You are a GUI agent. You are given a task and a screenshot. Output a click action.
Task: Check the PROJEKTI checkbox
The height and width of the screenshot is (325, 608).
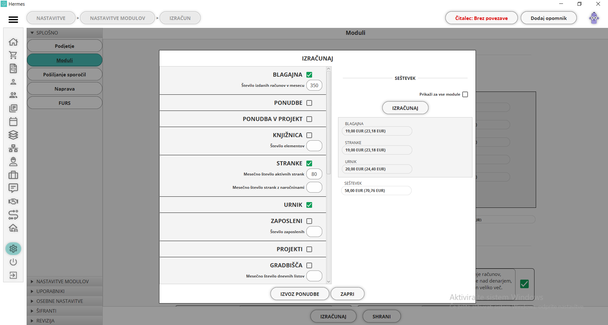(310, 249)
